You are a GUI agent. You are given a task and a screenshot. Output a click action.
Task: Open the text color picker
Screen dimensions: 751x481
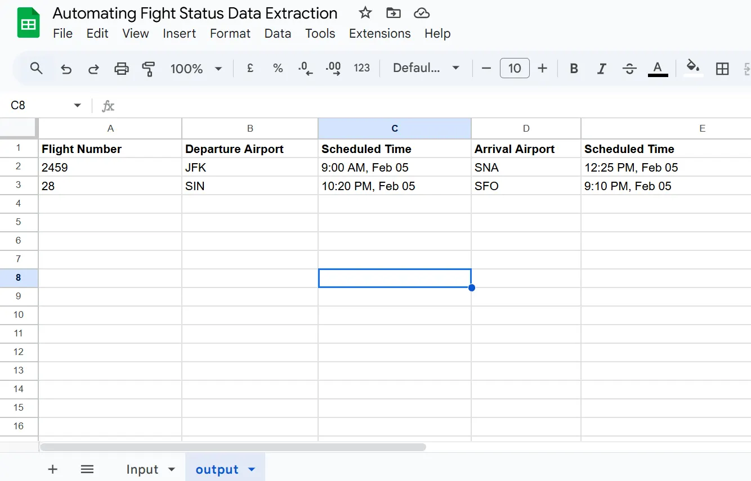(x=658, y=69)
